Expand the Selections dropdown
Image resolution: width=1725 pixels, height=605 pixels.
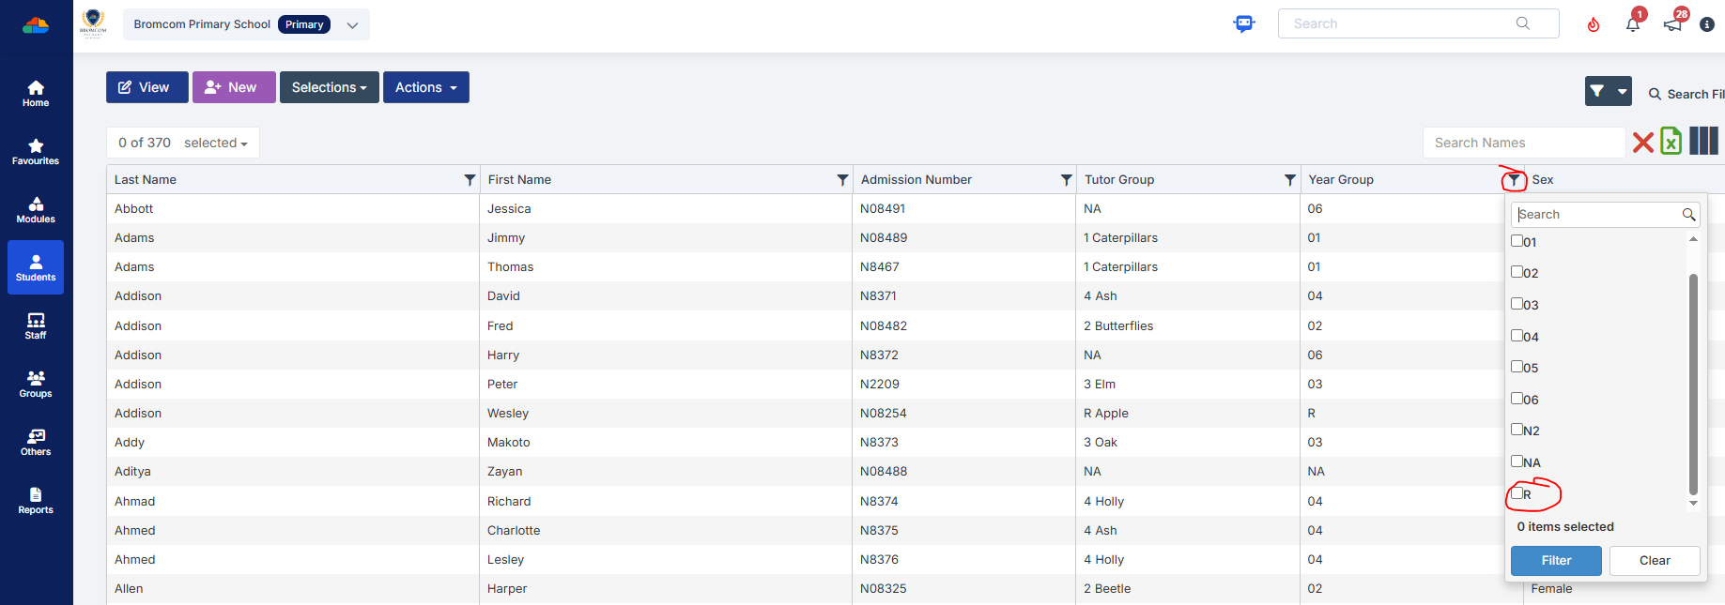(x=329, y=87)
